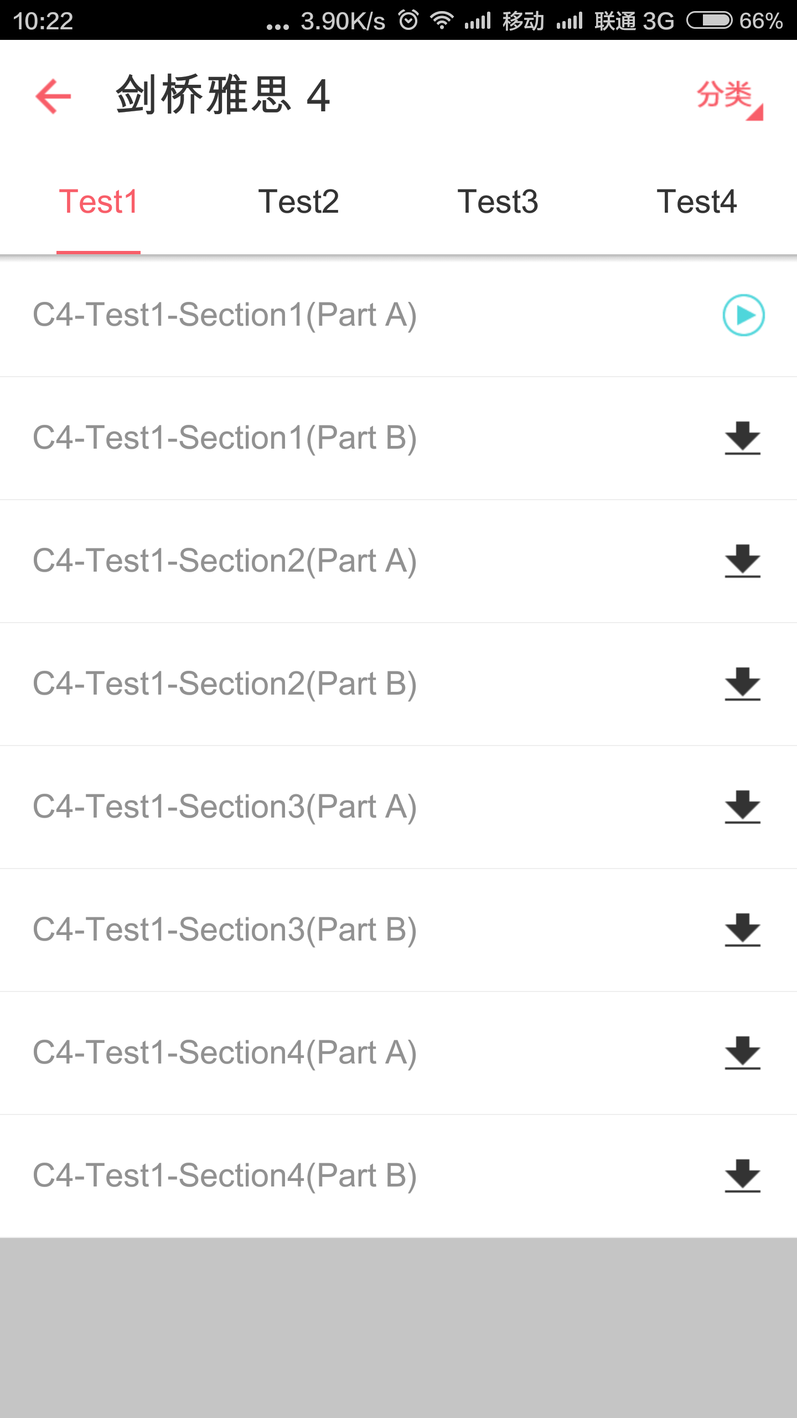Image resolution: width=797 pixels, height=1418 pixels.
Task: Download C4-Test1-Section4(Part B)
Action: (742, 1176)
